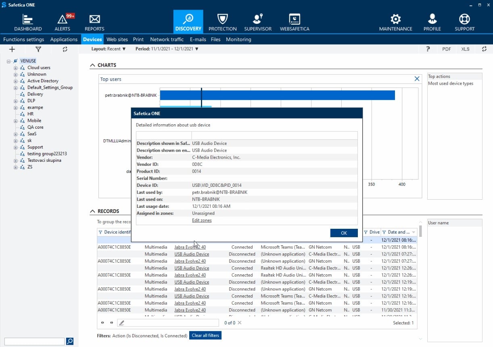Screen dimensions: 493x347
Task: Open the Period date range dropdown
Action: pos(167,49)
